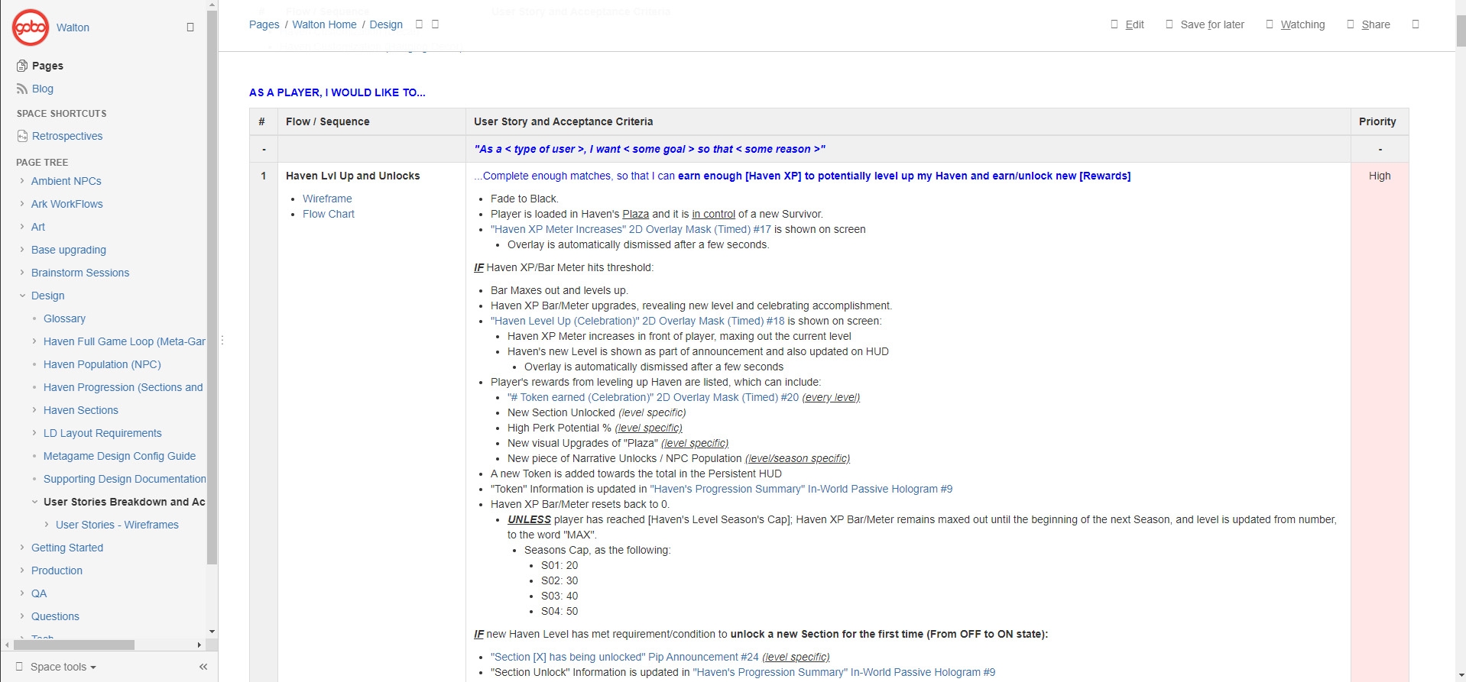1466x682 pixels.
Task: Open the Blog link
Action: 43,89
